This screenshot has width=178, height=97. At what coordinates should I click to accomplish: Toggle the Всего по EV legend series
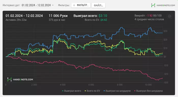[x=92, y=91]
